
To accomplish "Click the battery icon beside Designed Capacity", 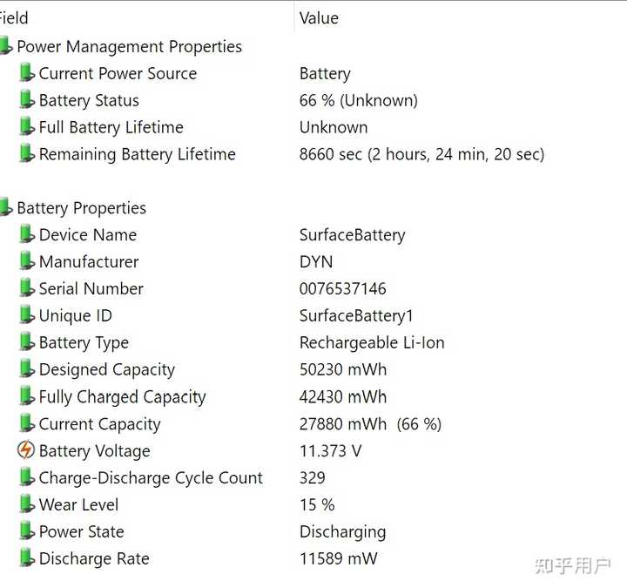I will pos(27,368).
